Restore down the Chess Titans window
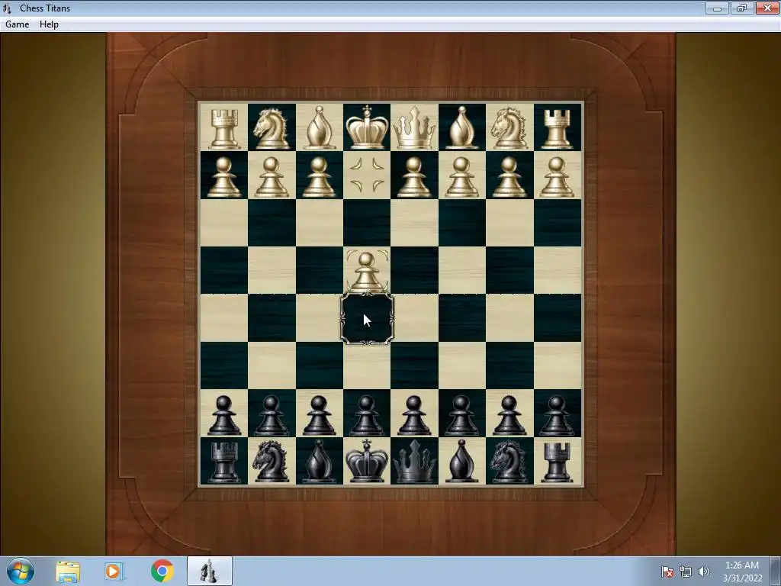Viewport: 781px width, 586px height. click(x=742, y=8)
